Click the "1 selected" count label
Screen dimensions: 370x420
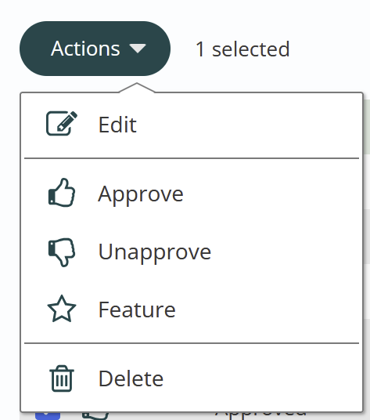[x=242, y=49]
